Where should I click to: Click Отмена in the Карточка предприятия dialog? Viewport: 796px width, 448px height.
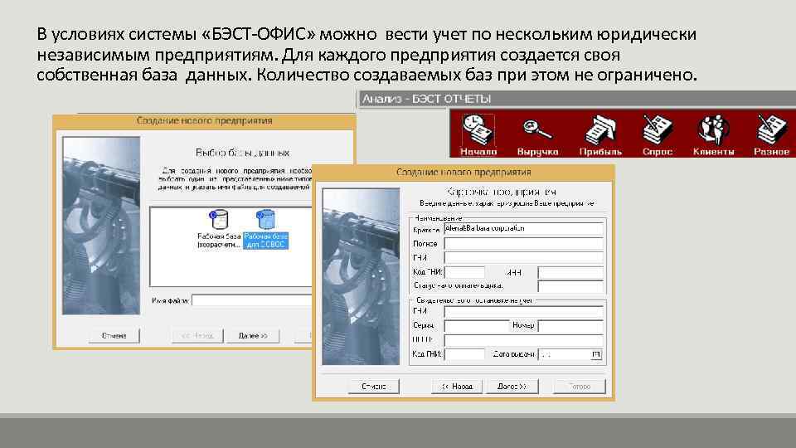(374, 387)
